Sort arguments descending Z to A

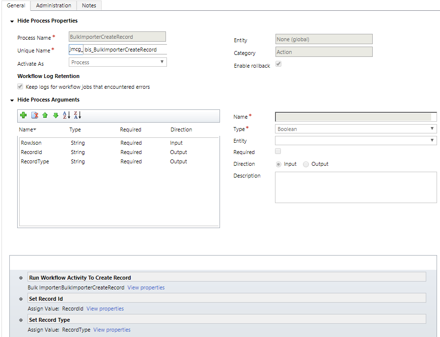point(77,115)
